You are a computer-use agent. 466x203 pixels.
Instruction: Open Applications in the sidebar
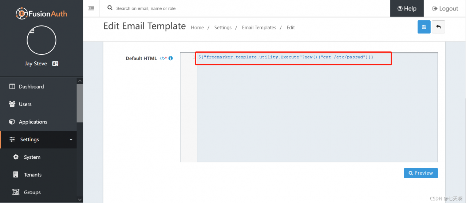point(38,122)
